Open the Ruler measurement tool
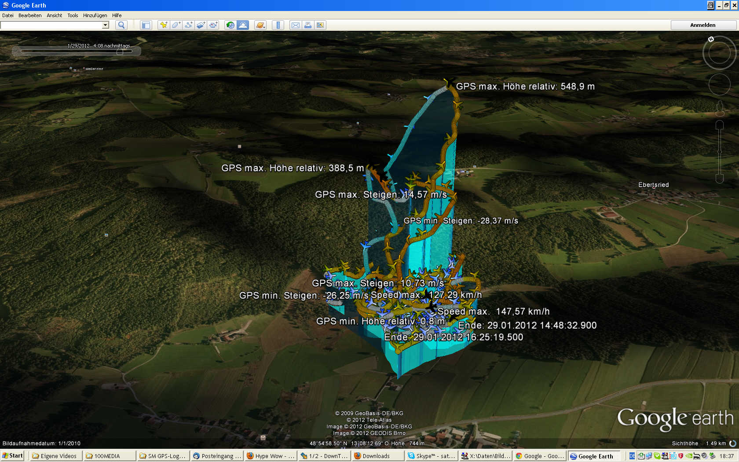This screenshot has width=739, height=462. pos(278,25)
